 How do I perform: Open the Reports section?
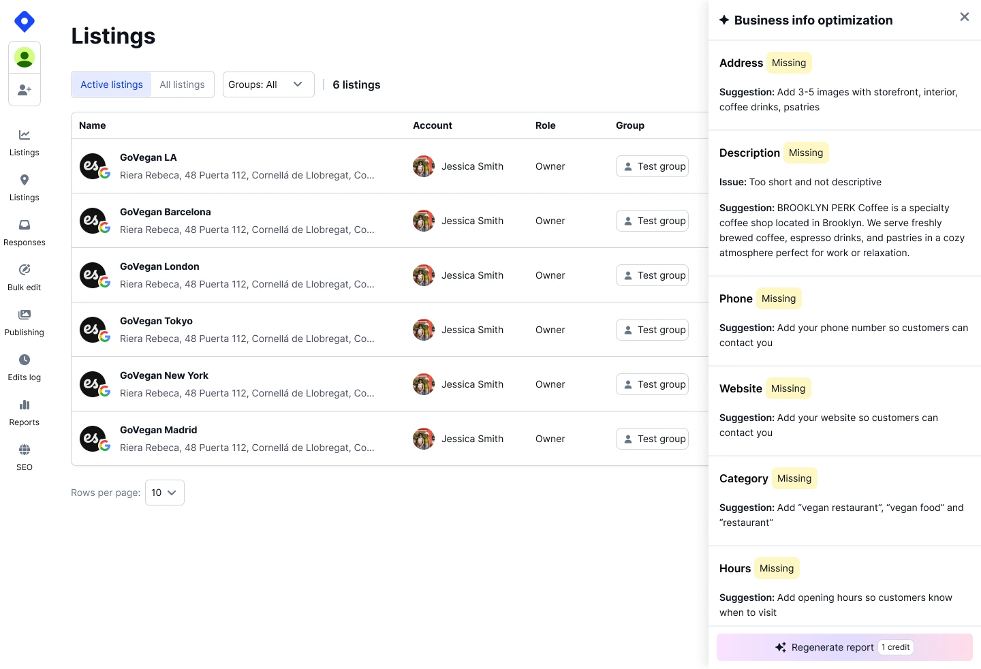pos(24,413)
